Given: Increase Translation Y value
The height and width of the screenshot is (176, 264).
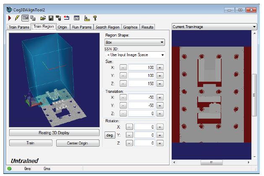Looking at the screenshot, I should pos(160,105).
